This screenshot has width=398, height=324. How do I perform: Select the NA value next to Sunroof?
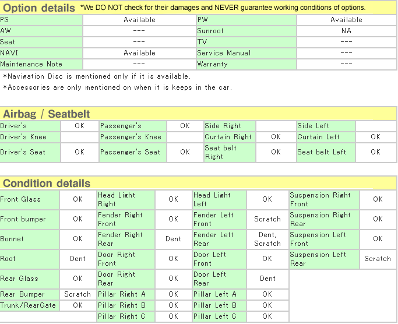pyautogui.click(x=346, y=31)
